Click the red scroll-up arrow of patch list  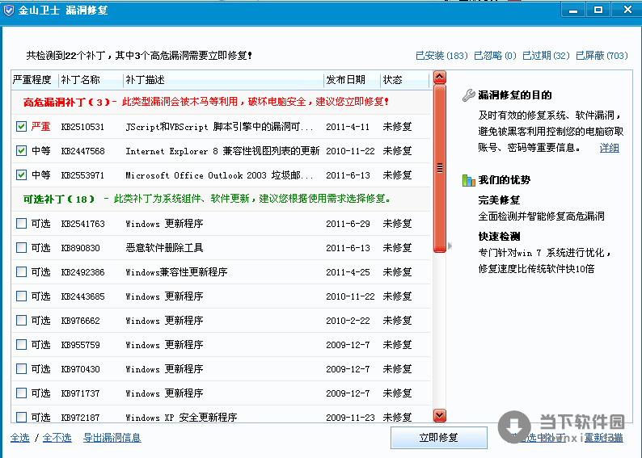click(x=440, y=78)
